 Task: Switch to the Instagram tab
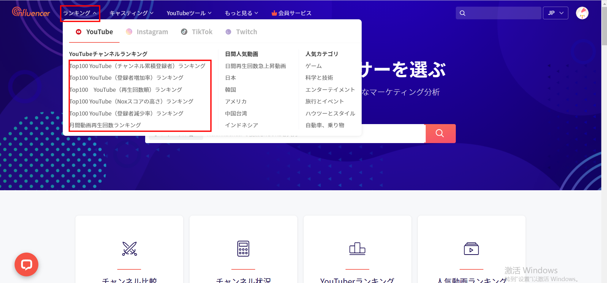click(x=147, y=32)
